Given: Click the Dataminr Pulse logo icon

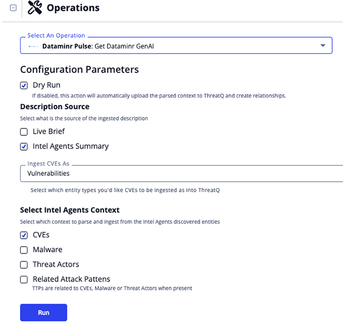Looking at the screenshot, I should click(x=33, y=46).
